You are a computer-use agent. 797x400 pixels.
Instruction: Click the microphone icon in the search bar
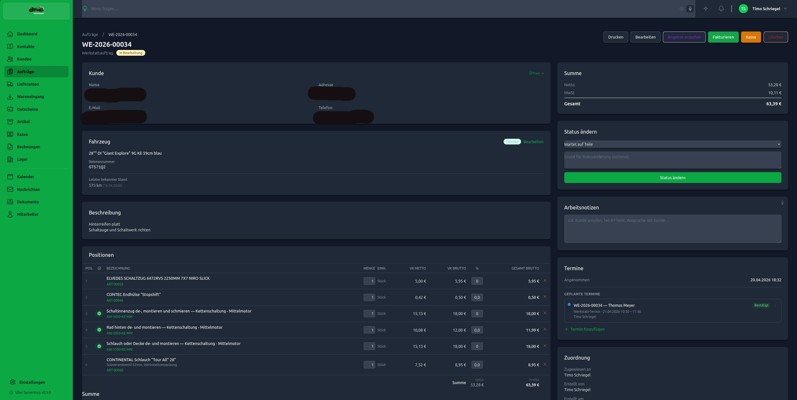[690, 9]
